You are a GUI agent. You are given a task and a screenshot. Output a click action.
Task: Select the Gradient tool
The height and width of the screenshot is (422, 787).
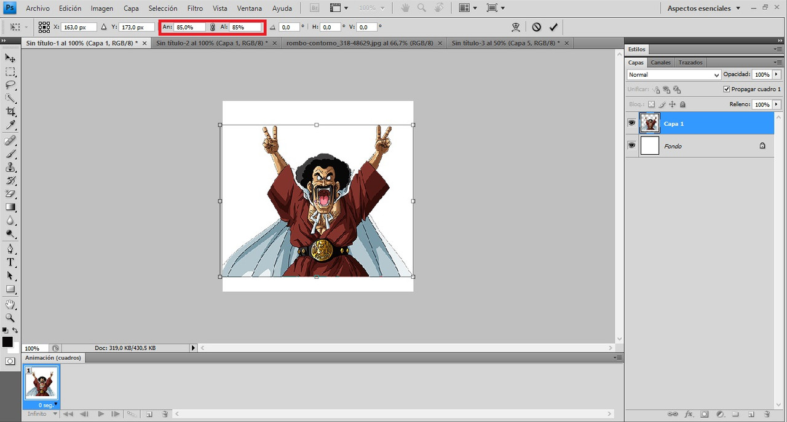point(10,208)
